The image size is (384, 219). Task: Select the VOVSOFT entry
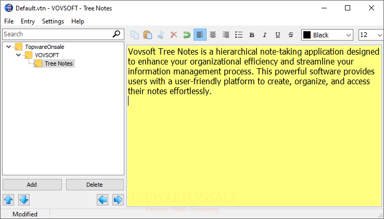47,55
